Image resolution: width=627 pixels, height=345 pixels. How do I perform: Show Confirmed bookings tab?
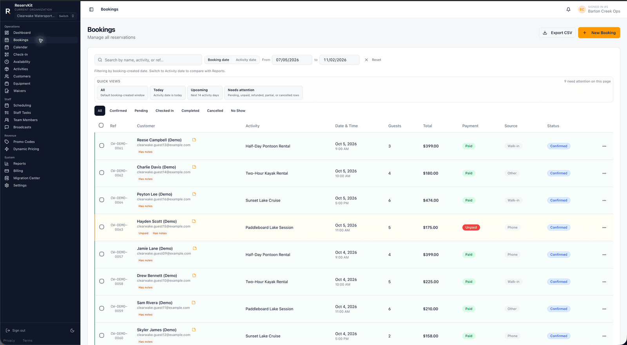point(118,111)
